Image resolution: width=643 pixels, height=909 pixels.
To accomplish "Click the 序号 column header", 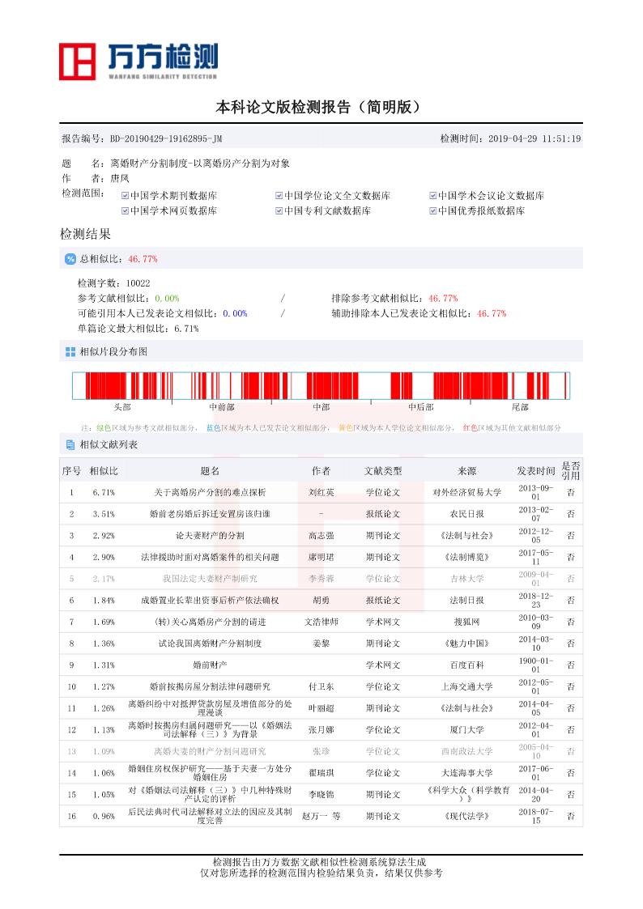I will [x=71, y=471].
